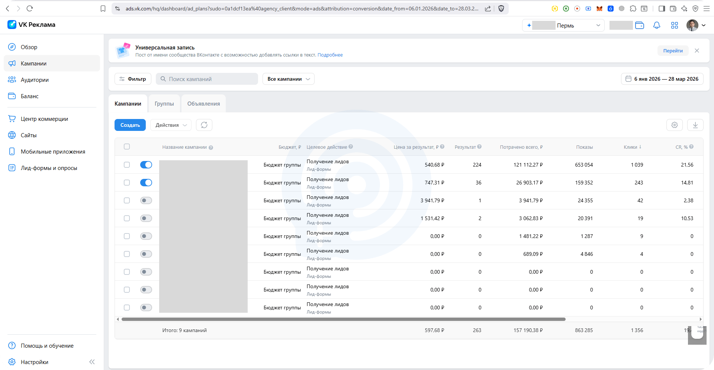
Task: Expand the Все кампании dropdown
Action: (x=288, y=79)
